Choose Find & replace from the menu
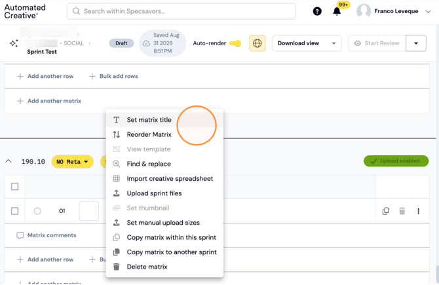 [x=164, y=164]
